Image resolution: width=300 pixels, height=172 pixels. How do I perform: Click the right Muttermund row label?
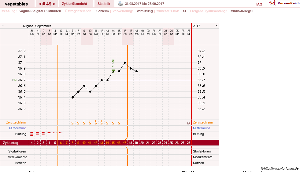(202, 128)
